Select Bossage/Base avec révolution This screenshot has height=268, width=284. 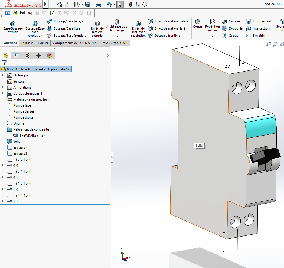(35, 29)
